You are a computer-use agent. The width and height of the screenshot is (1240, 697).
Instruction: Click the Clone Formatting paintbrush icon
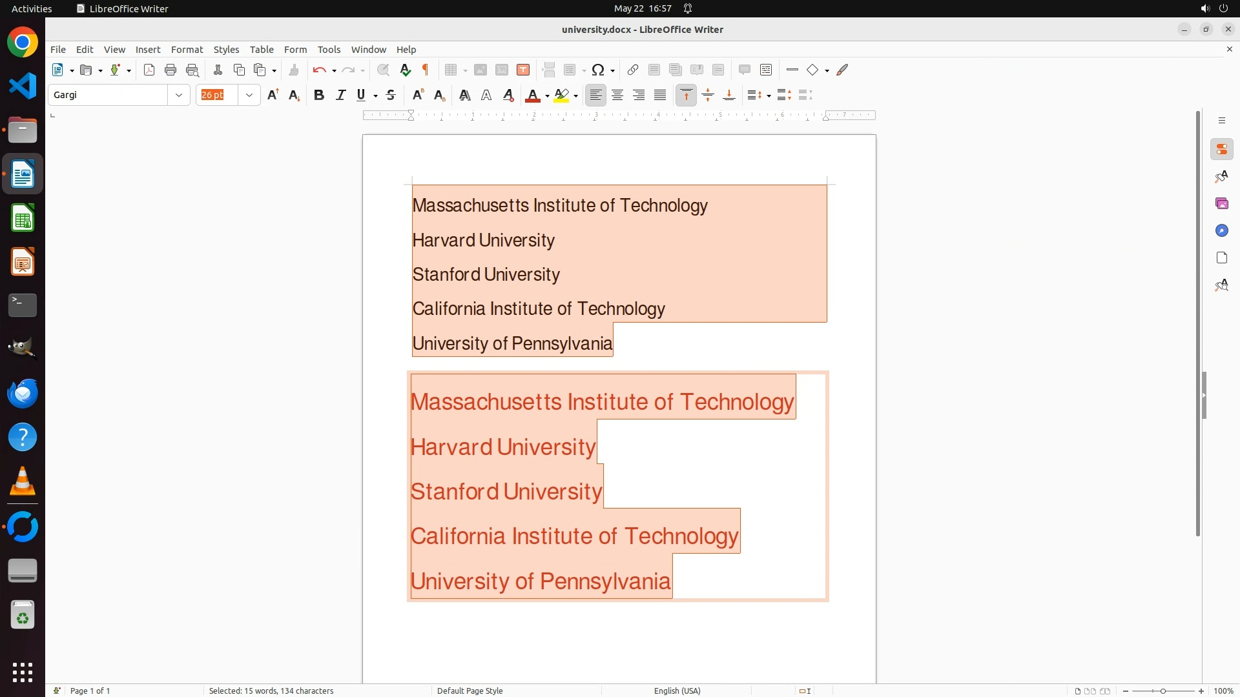293,70
